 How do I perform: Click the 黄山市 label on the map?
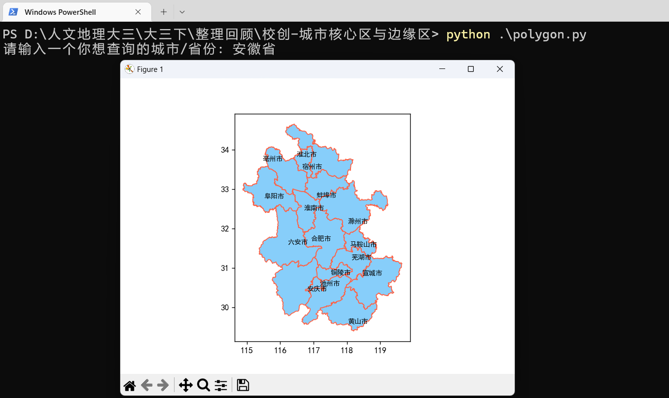click(x=358, y=321)
